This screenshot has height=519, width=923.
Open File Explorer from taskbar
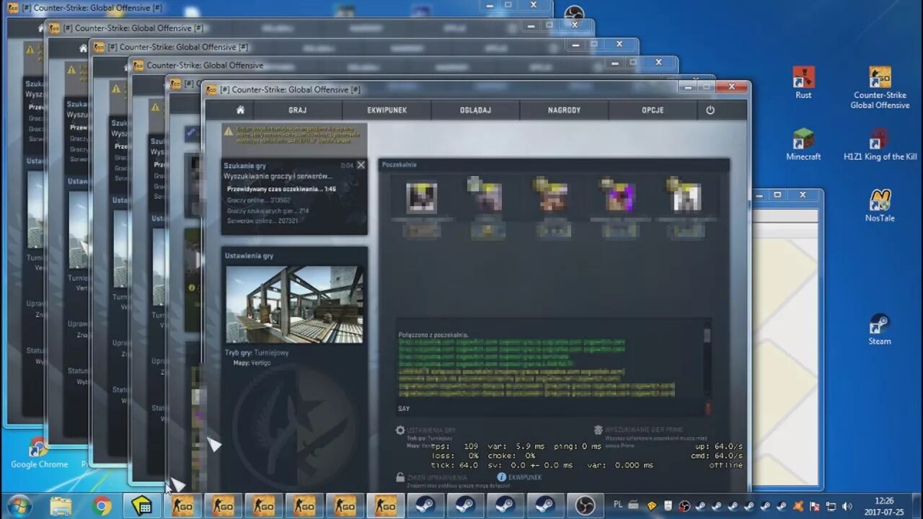click(x=61, y=506)
